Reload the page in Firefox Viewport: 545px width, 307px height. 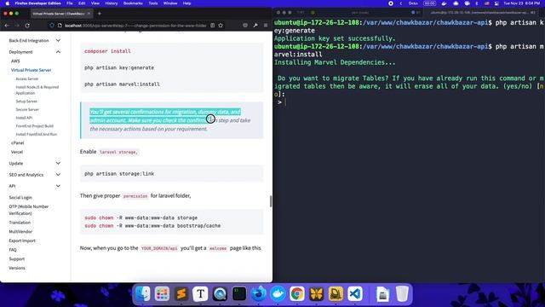pos(27,26)
